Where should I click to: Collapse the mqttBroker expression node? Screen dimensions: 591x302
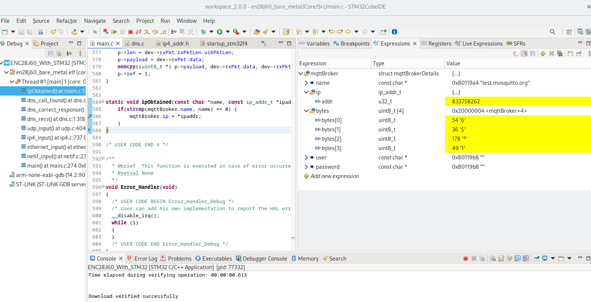tap(301, 74)
